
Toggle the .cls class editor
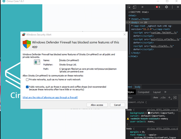163,98
